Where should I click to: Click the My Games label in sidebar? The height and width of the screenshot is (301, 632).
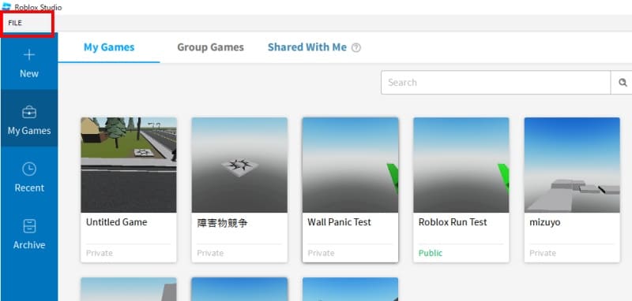click(29, 131)
